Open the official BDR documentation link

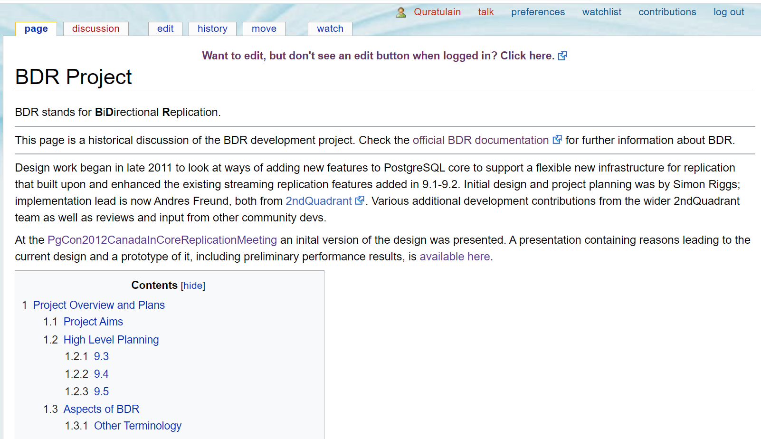(480, 140)
